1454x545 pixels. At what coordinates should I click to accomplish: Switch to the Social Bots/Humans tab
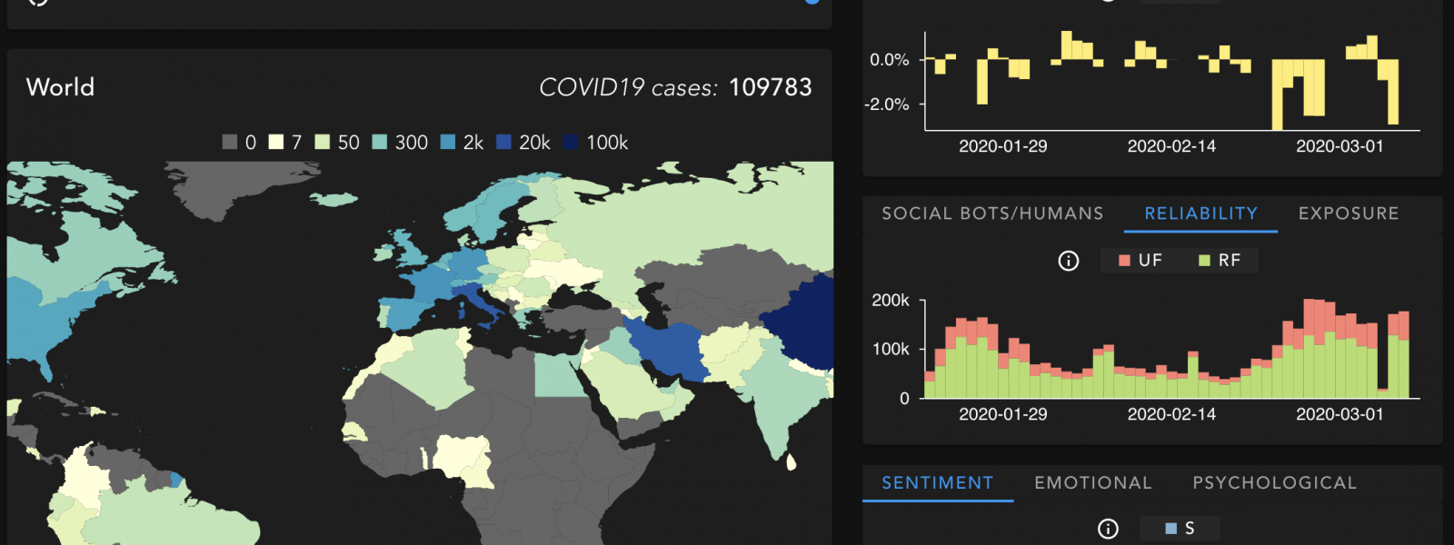pos(992,213)
